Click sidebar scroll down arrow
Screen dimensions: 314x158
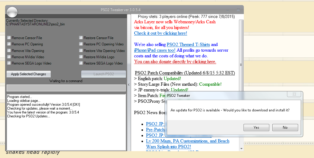(241, 149)
